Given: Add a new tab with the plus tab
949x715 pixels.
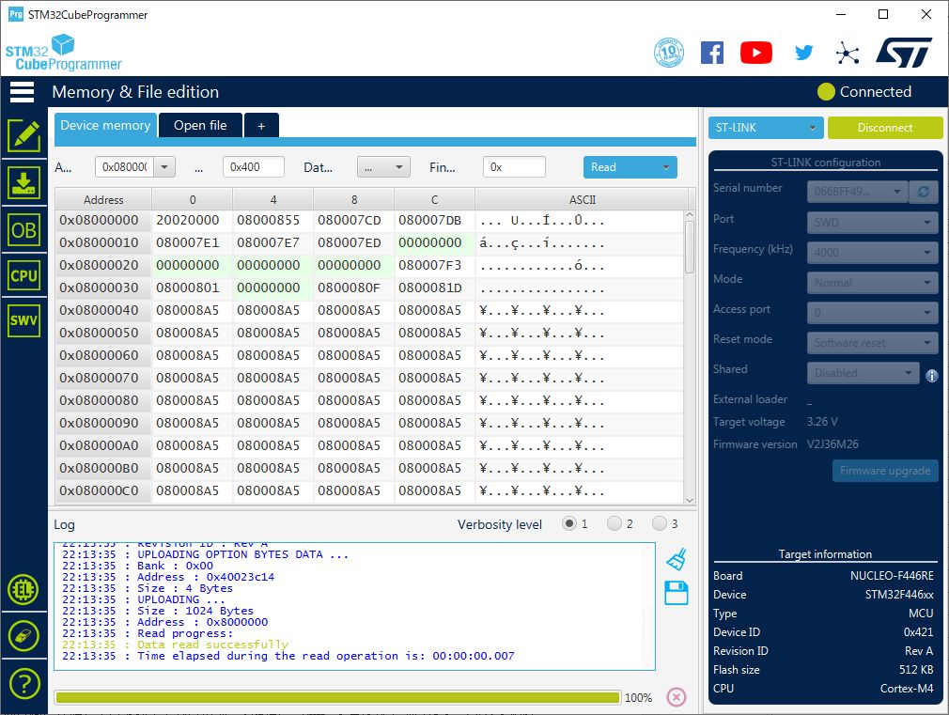Looking at the screenshot, I should pyautogui.click(x=261, y=125).
